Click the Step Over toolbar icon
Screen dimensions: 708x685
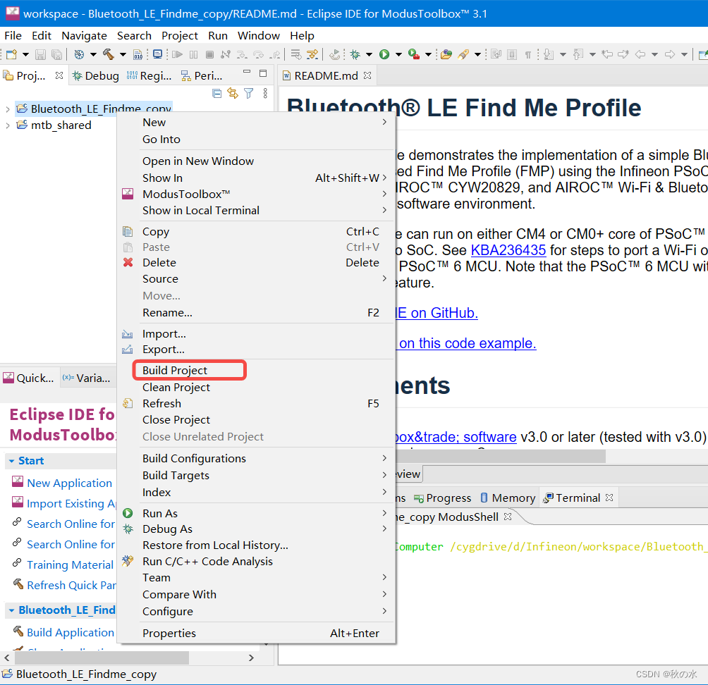click(x=258, y=54)
